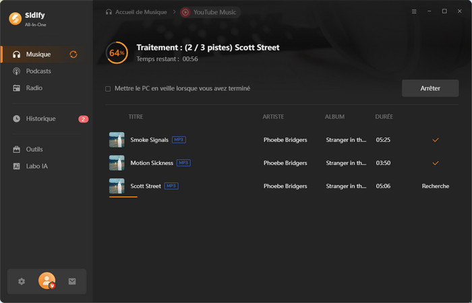Viewport: 472px width, 303px height.
Task: Click the Motion Sickness completed checkmark
Action: click(435, 163)
